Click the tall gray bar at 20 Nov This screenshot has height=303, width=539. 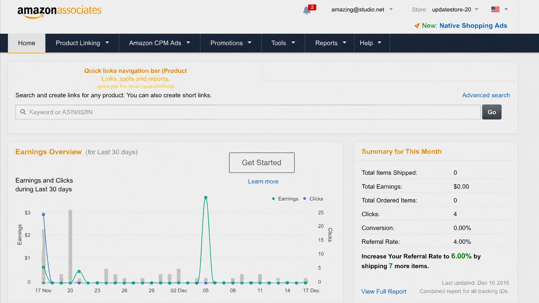coord(70,246)
